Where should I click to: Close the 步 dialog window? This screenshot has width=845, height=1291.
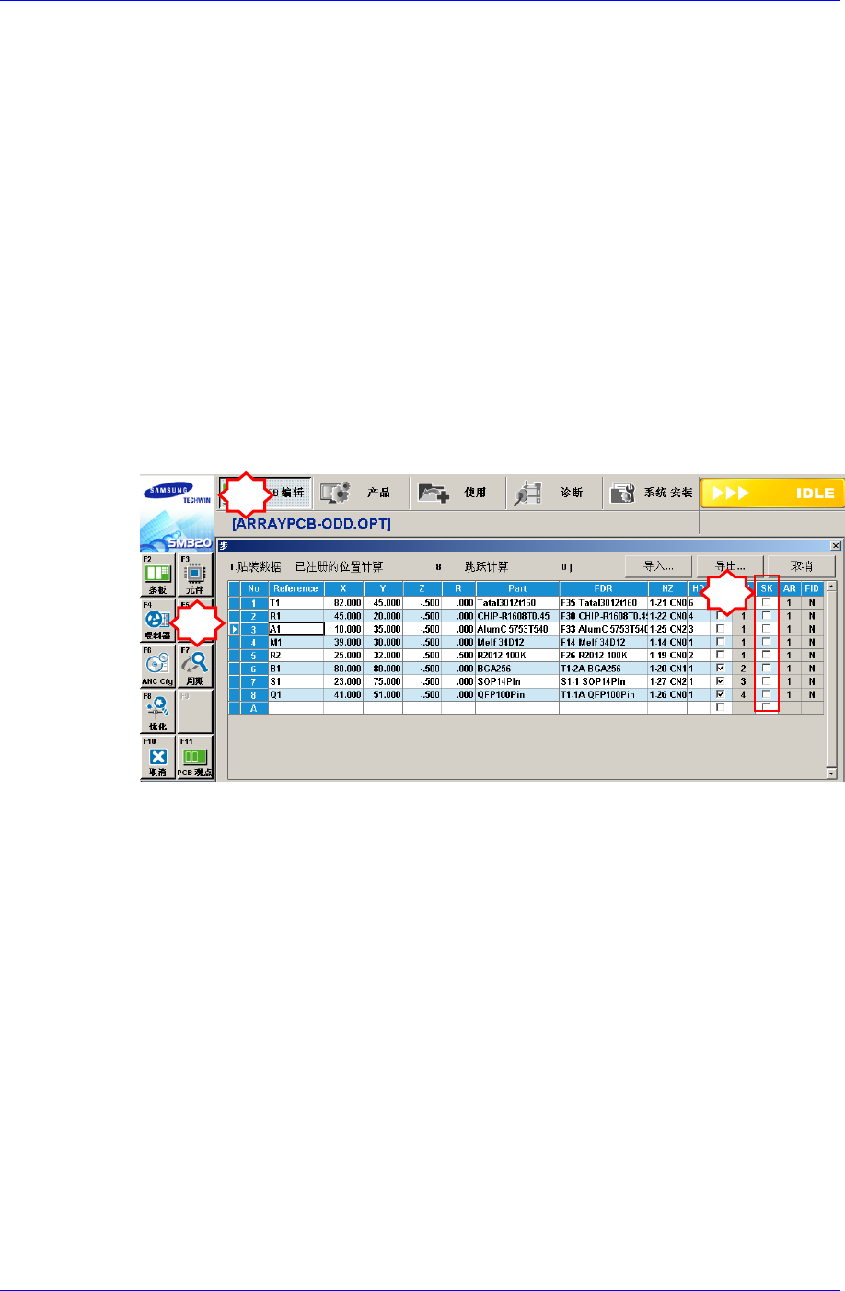pyautogui.click(x=835, y=545)
